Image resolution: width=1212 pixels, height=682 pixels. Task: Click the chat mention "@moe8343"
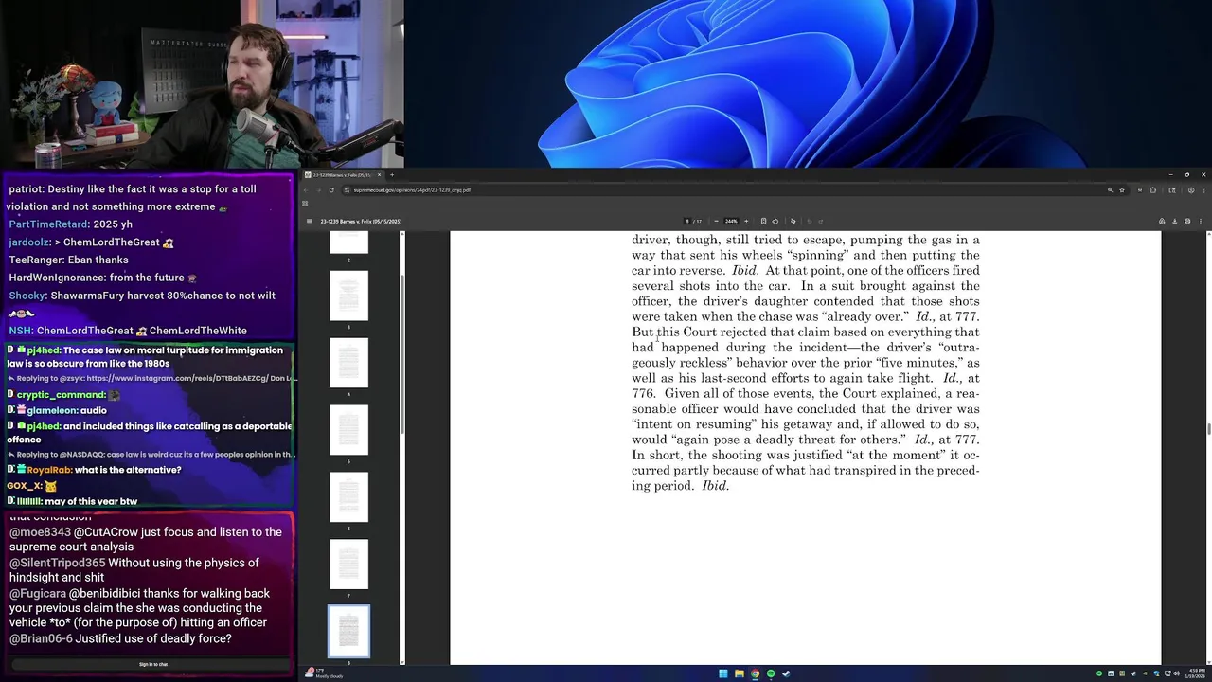point(40,532)
